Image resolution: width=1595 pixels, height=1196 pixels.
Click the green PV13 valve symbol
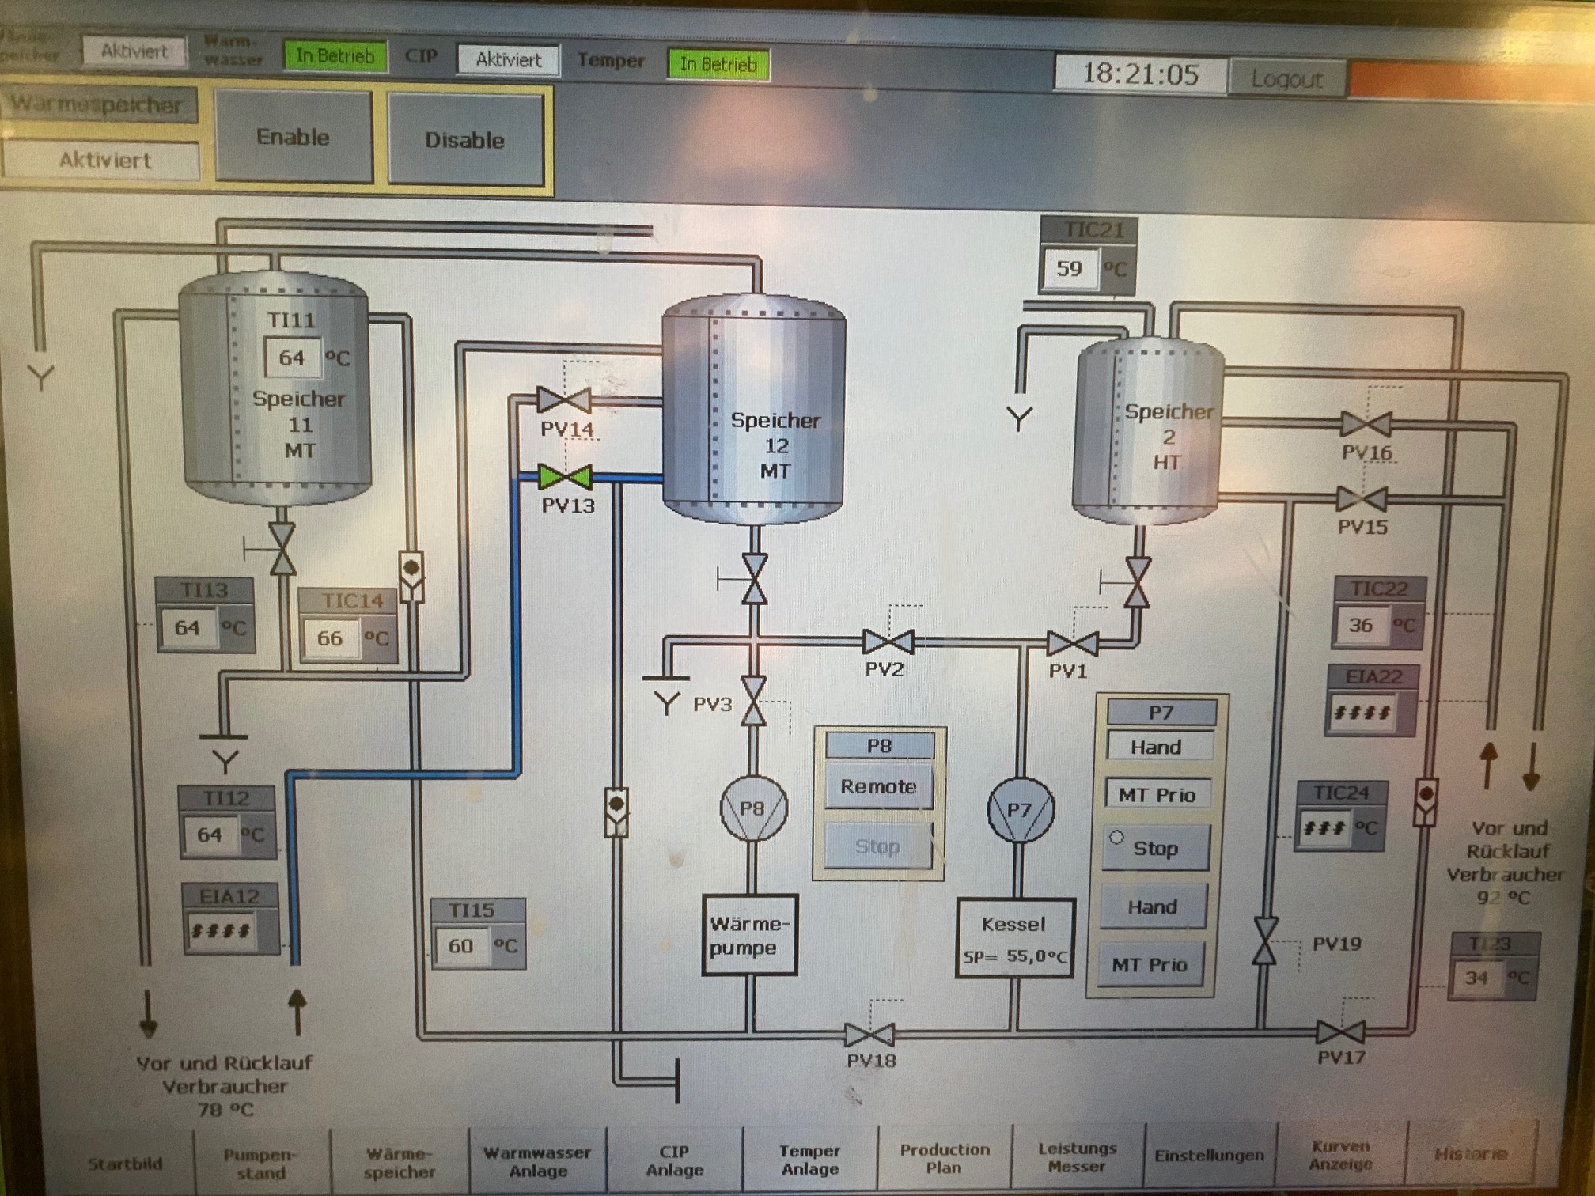pos(564,477)
